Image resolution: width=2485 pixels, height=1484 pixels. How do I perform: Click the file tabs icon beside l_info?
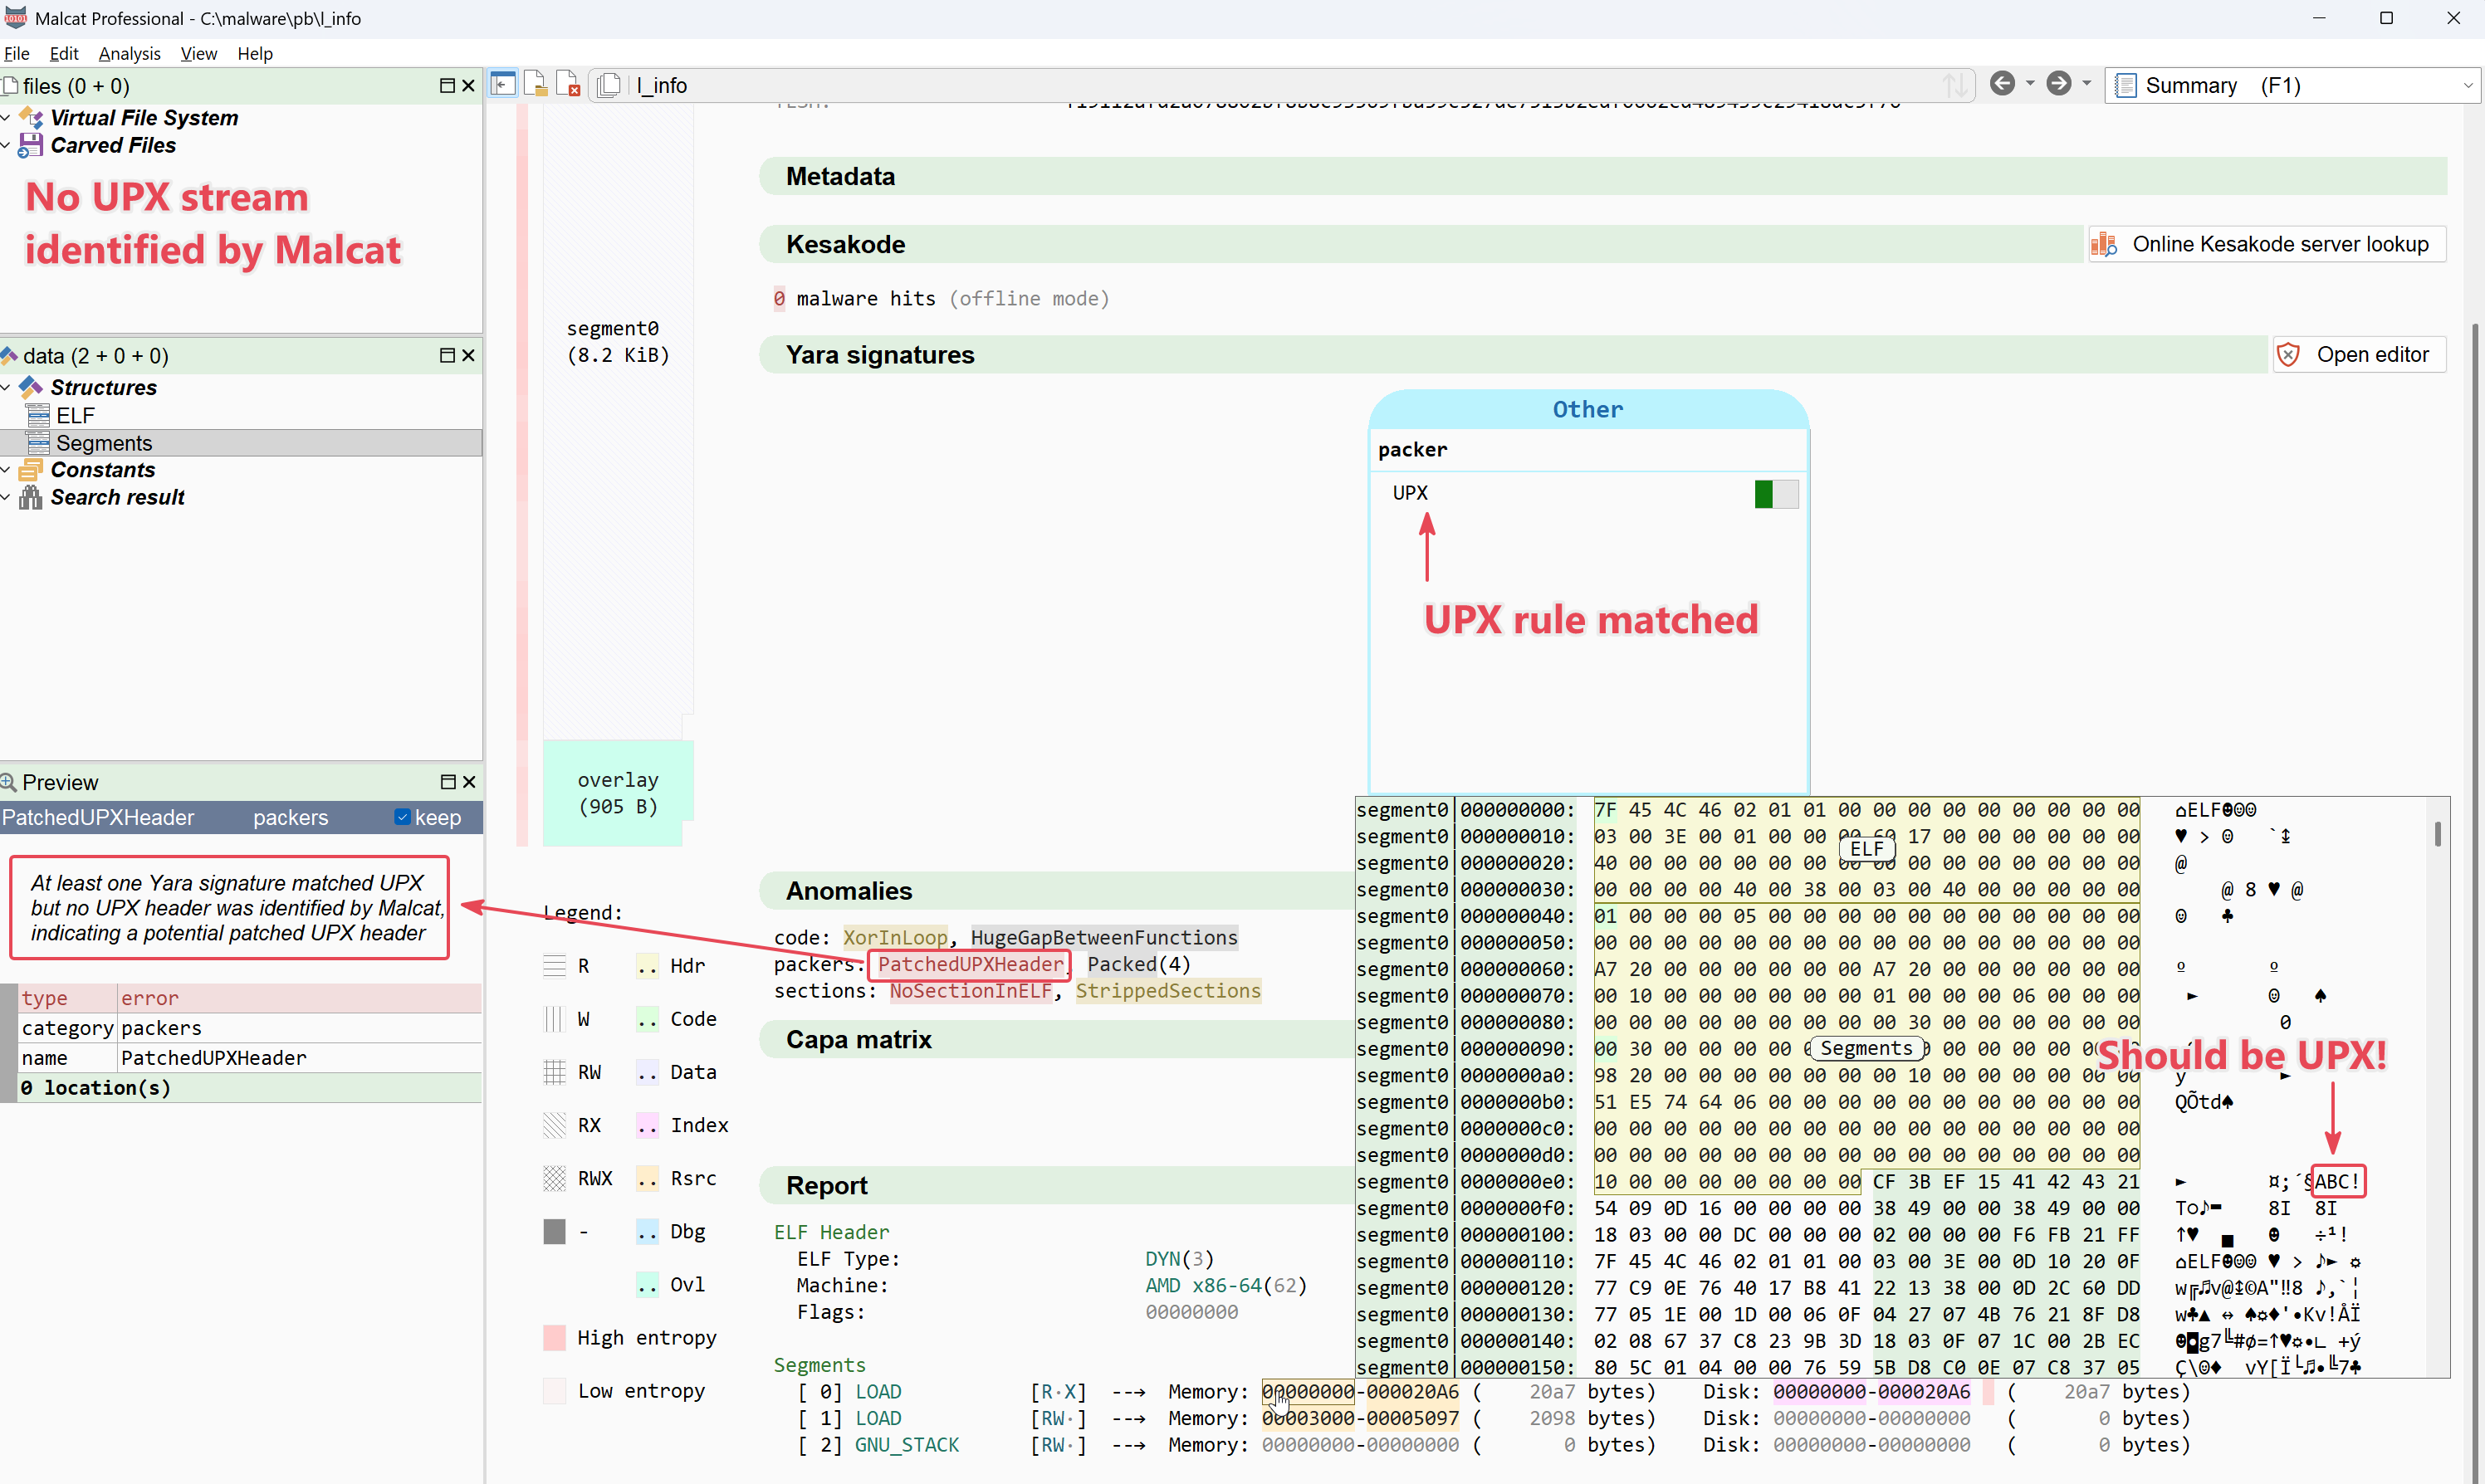tap(609, 85)
